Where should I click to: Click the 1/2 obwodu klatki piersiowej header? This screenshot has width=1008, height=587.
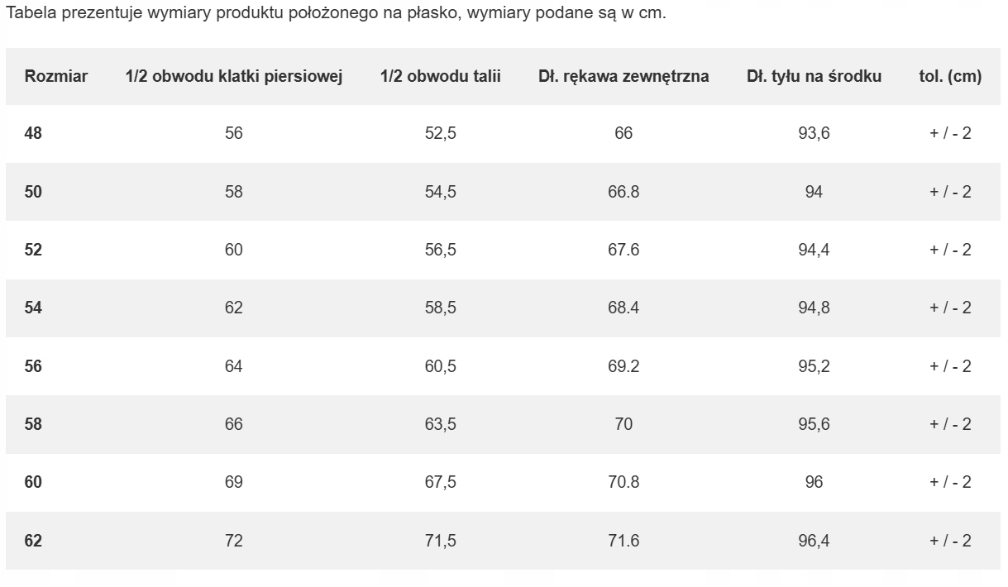234,76
